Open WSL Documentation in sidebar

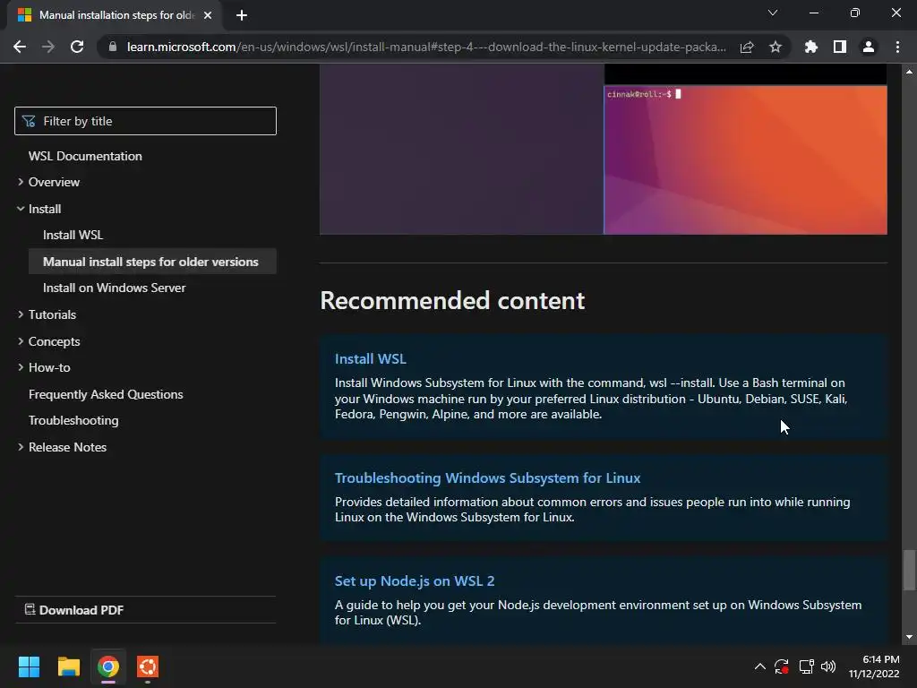coord(85,156)
